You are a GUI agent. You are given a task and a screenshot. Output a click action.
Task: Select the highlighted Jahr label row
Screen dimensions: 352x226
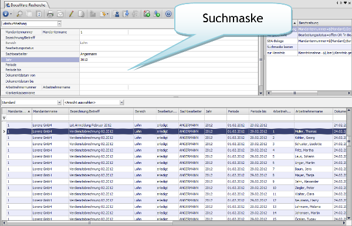(40, 60)
